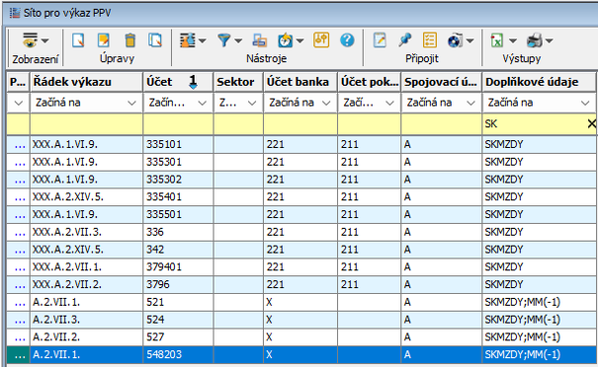Expand the printer dropdown arrow
This screenshot has width=598, height=367.
[550, 40]
